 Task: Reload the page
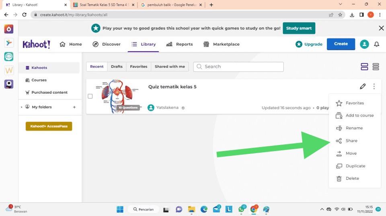[24, 15]
